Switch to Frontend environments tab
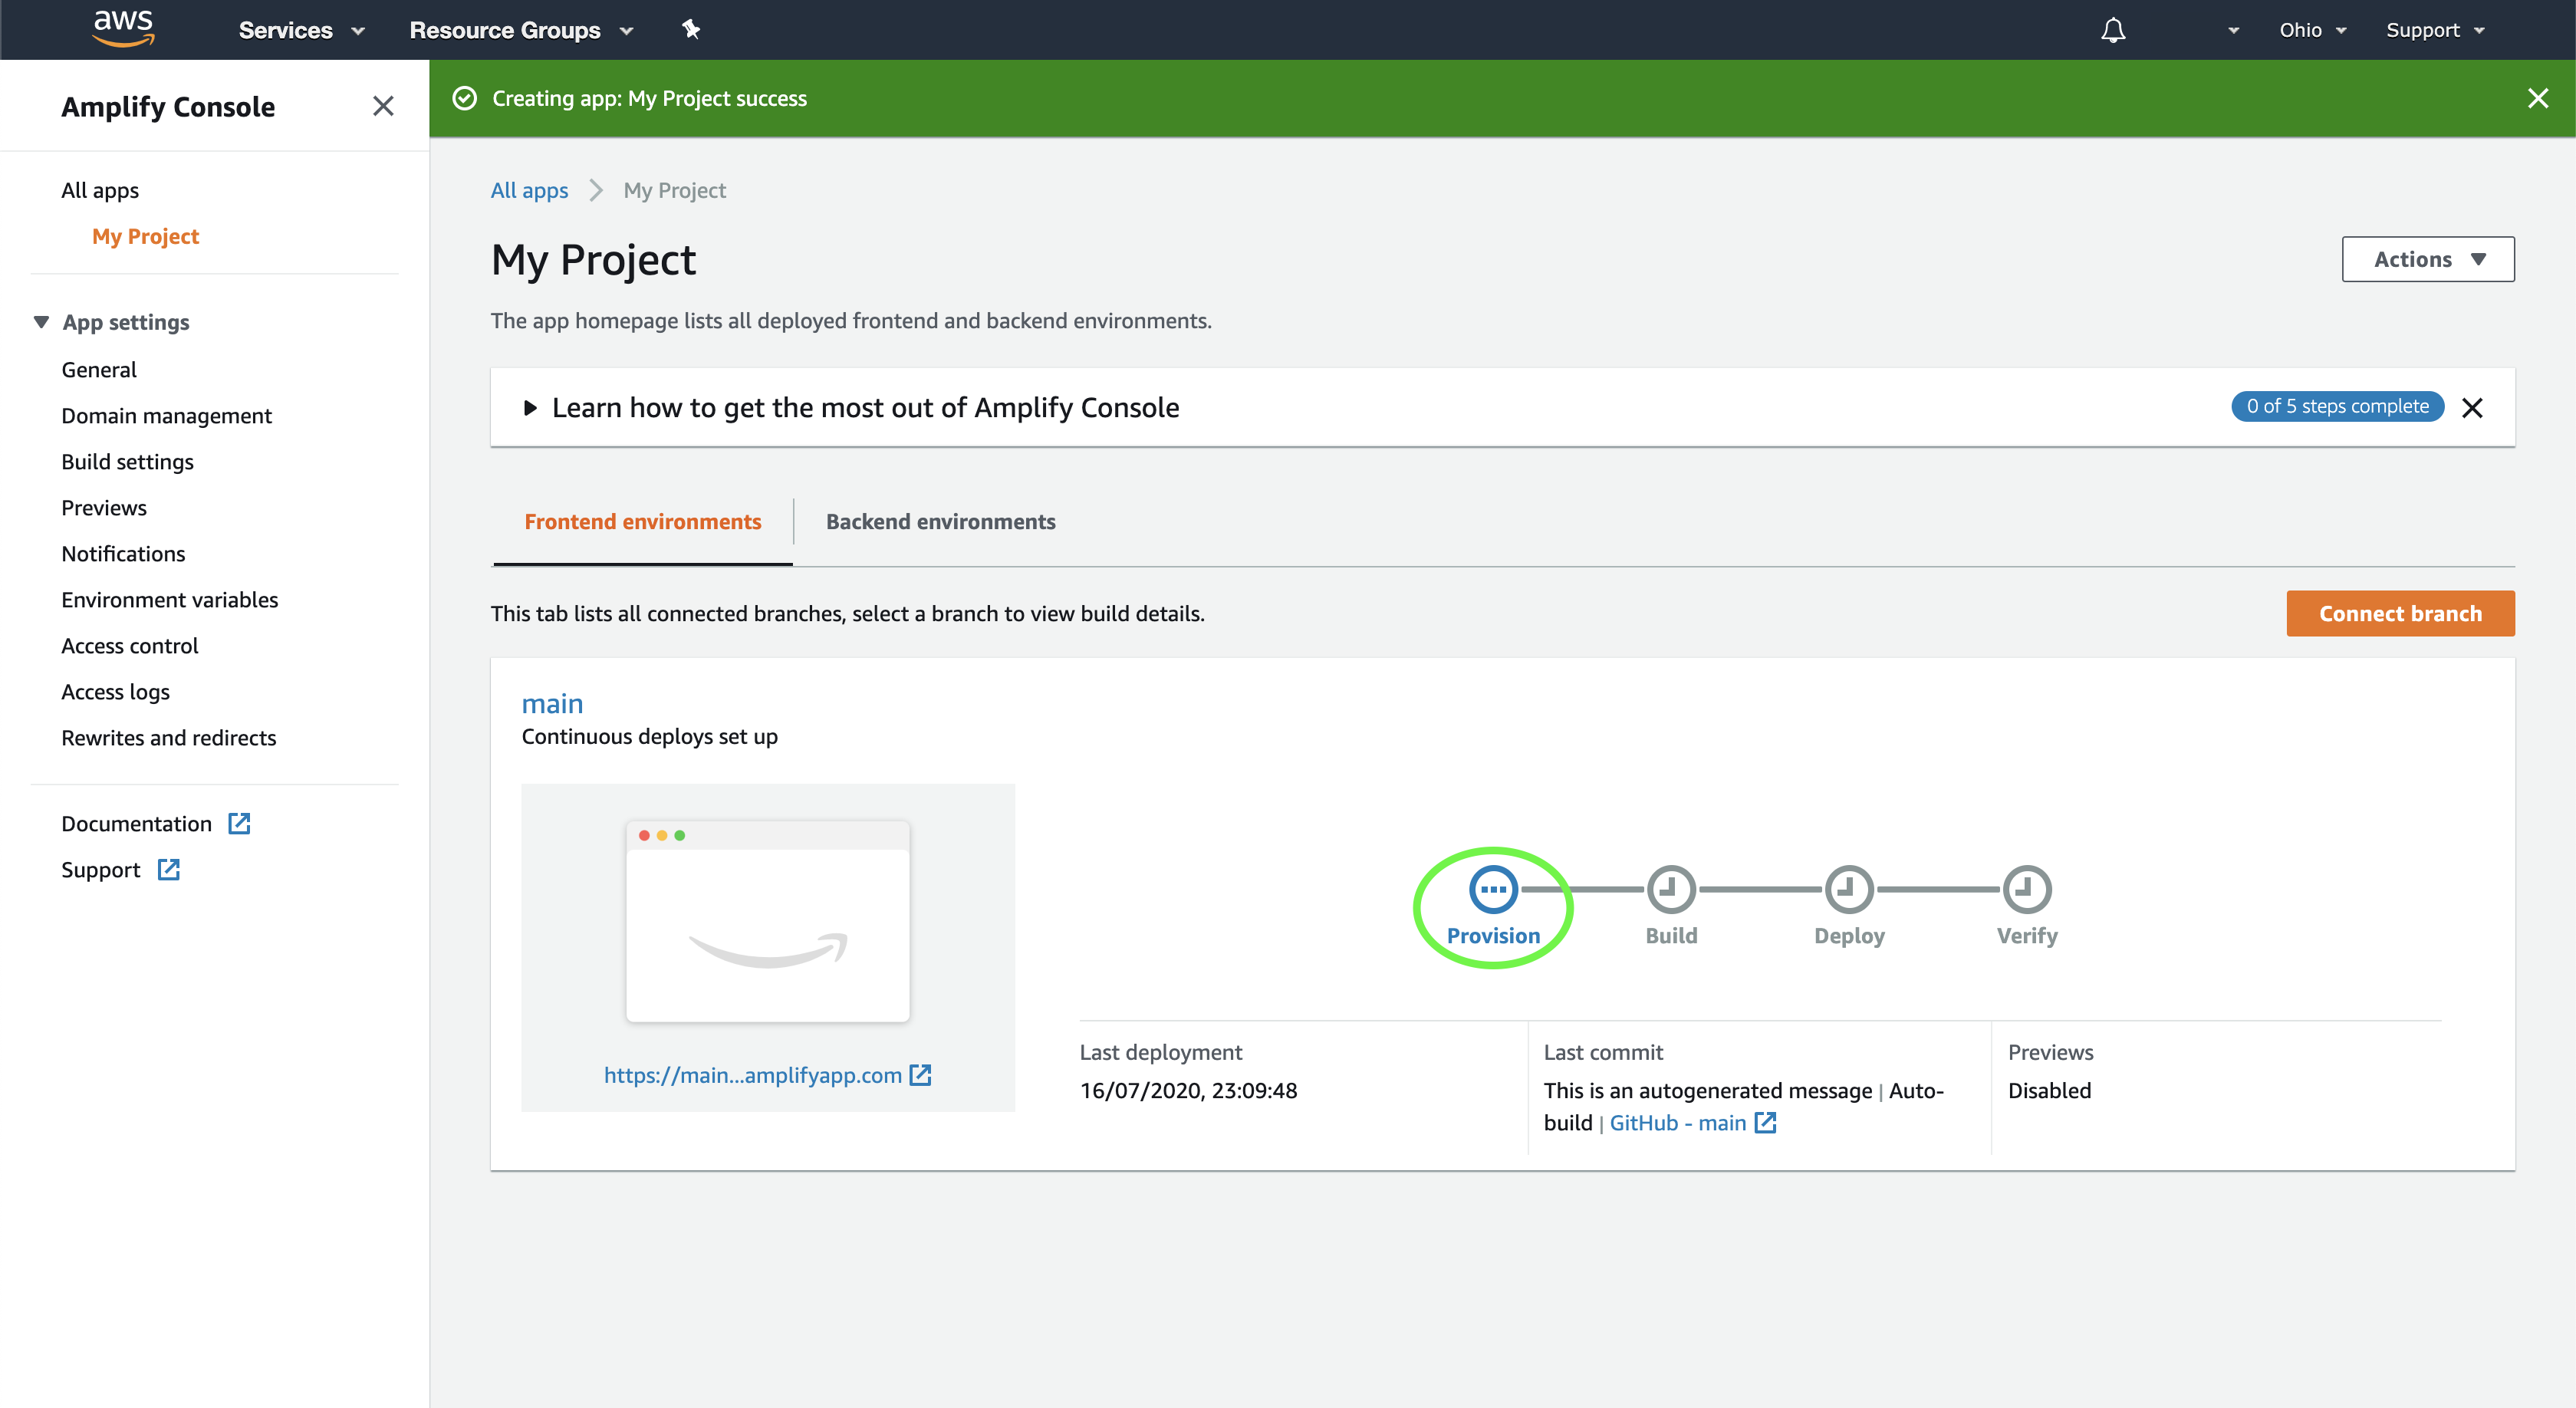 (x=643, y=521)
